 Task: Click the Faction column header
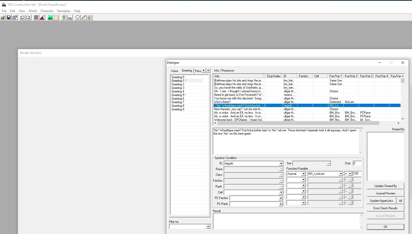click(x=305, y=76)
